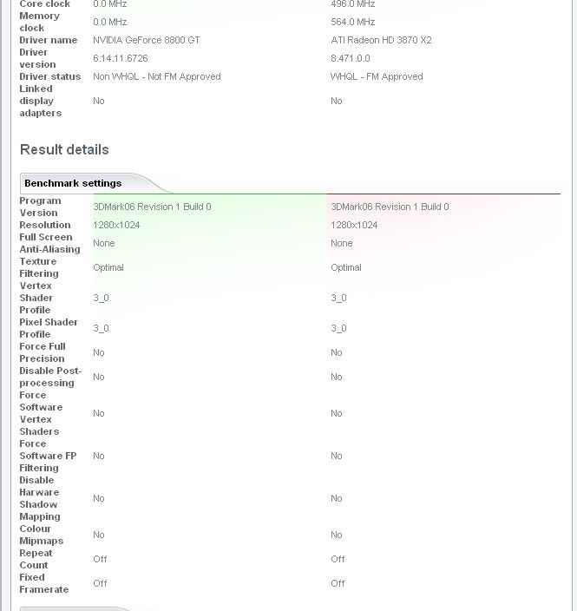Select the partially visible tab below Fixed Framerate
Image resolution: width=577 pixels, height=611 pixels.
pyautogui.click(x=74, y=608)
